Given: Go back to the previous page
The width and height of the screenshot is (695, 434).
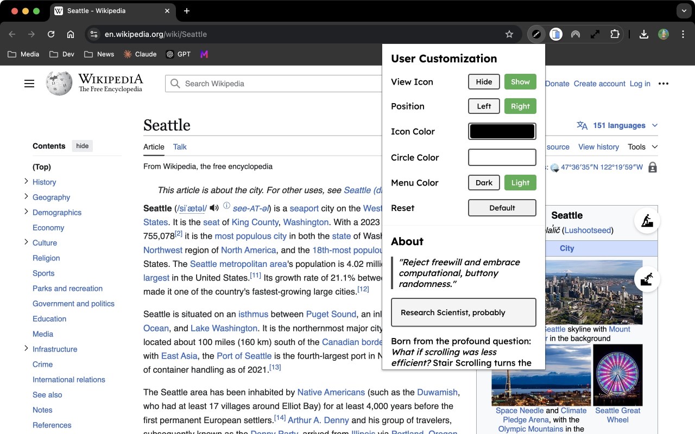Looking at the screenshot, I should coord(12,34).
